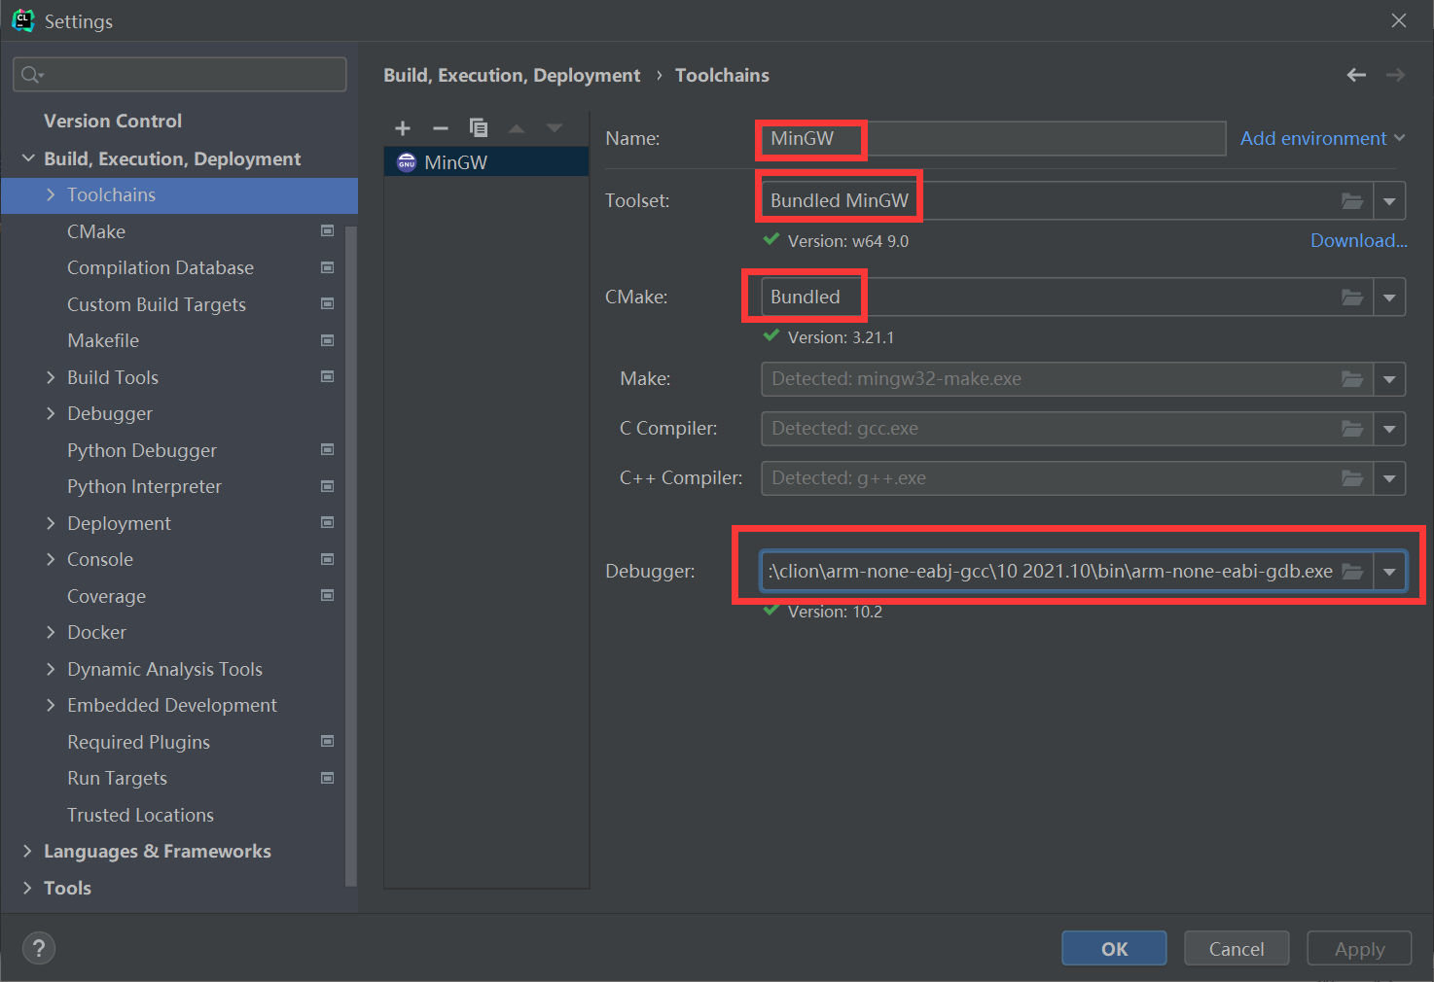
Task: Open Trusted Locations settings
Action: click(x=140, y=815)
